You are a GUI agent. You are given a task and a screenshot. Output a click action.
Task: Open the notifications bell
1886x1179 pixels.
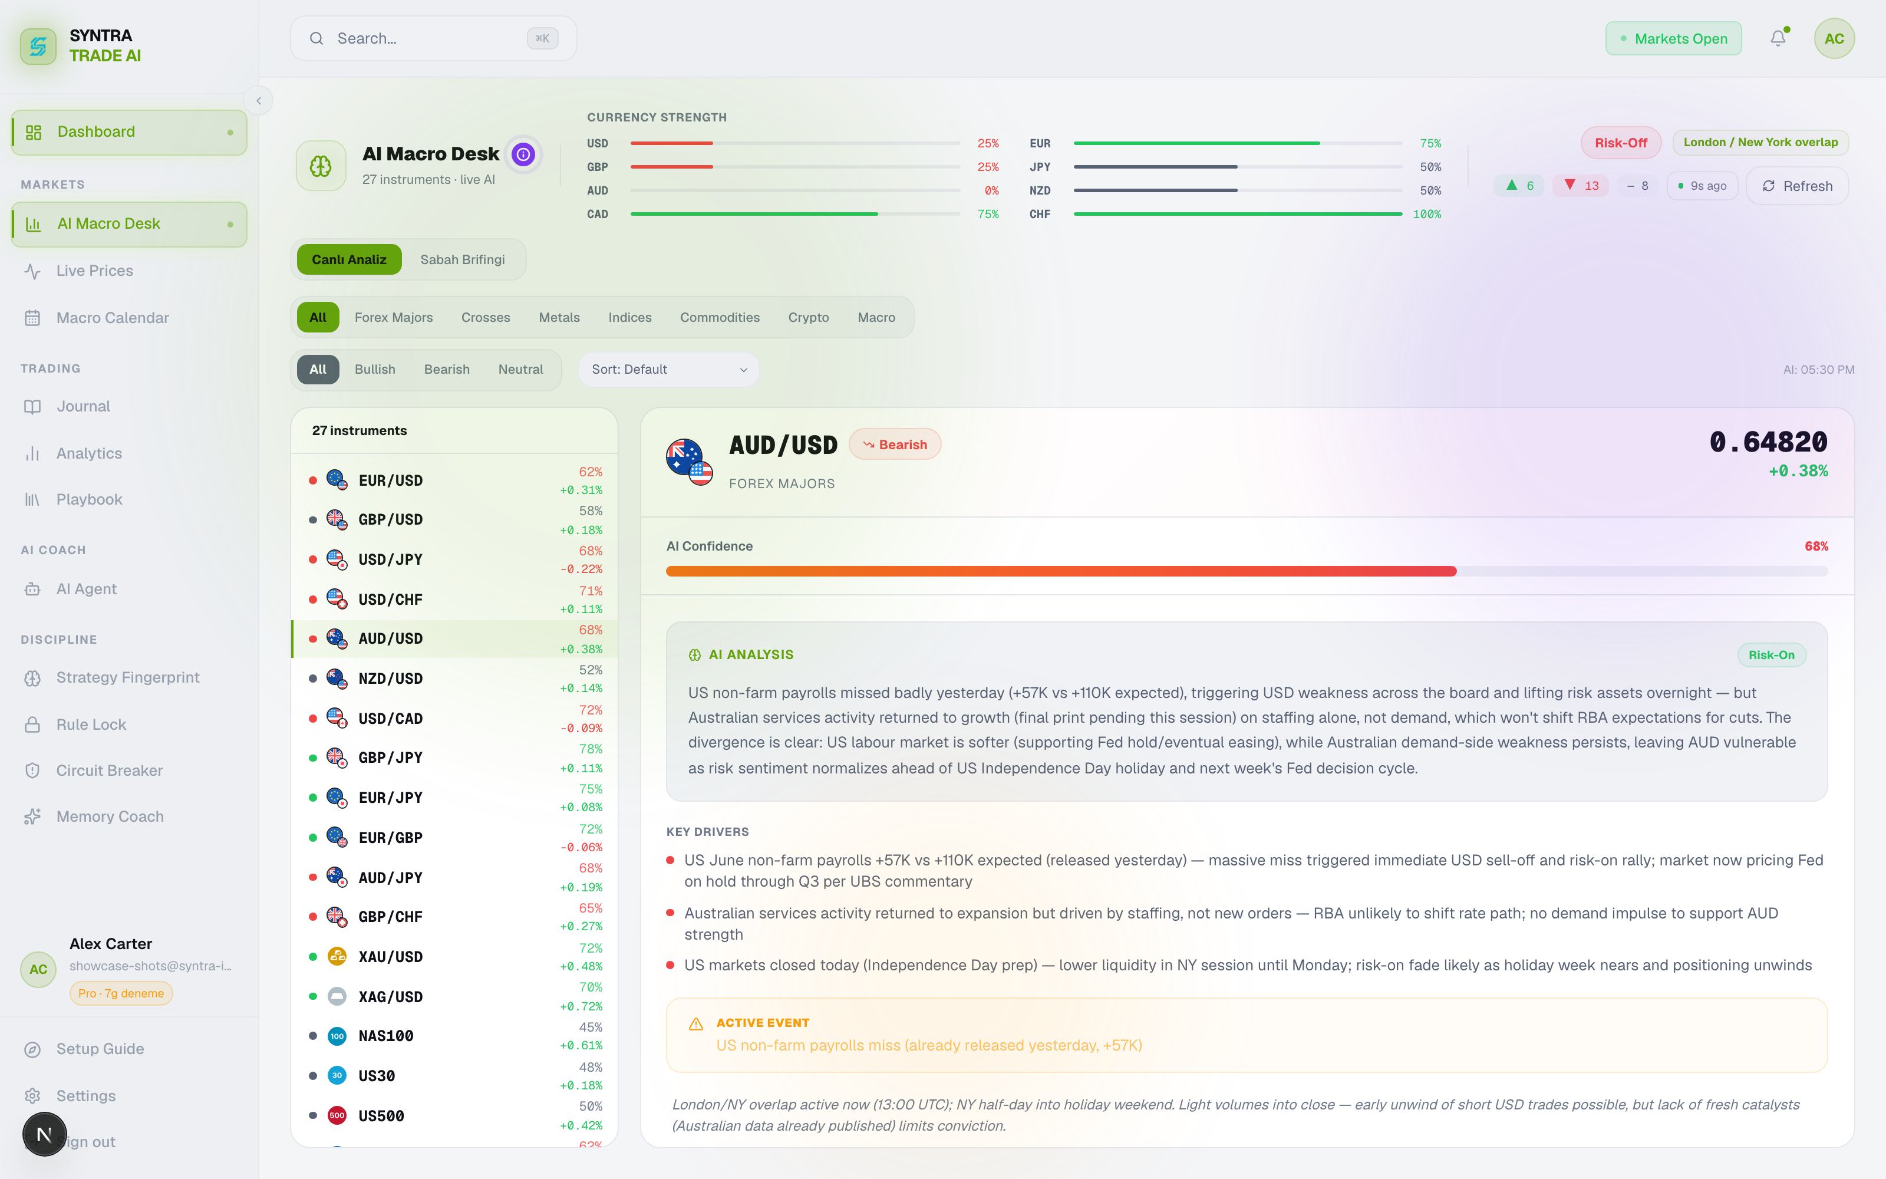pyautogui.click(x=1778, y=38)
